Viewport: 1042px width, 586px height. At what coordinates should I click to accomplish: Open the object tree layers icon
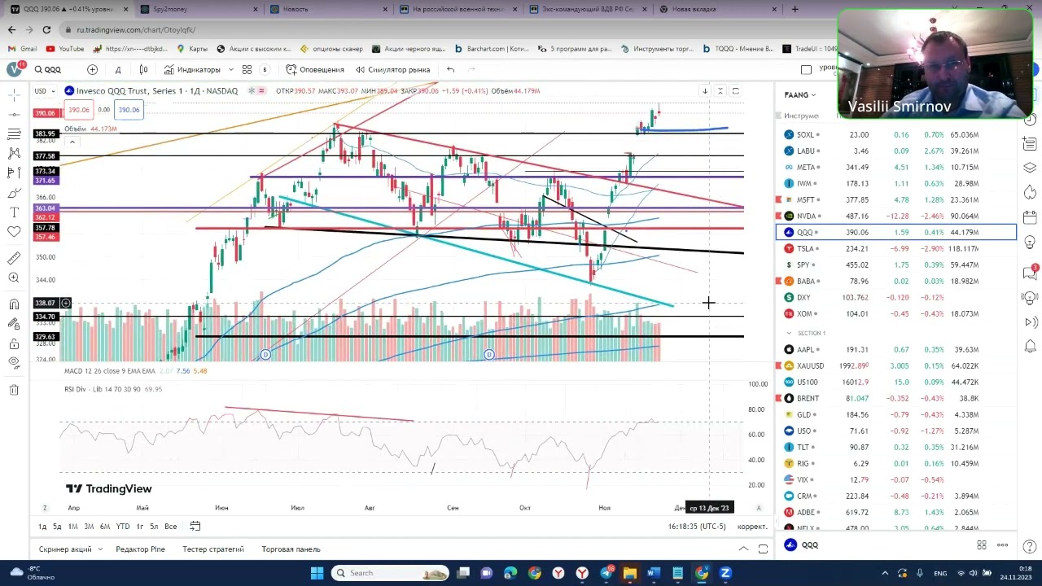tap(1030, 168)
